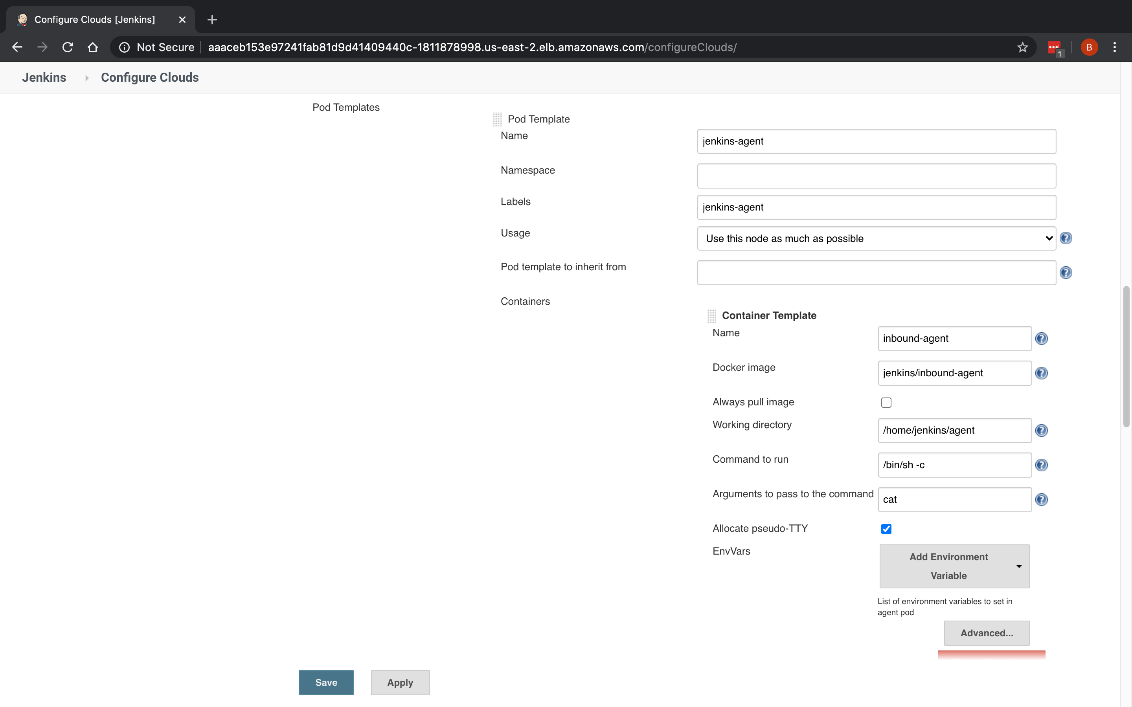Toggle the Always pull image checkbox
Viewport: 1132px width, 707px height.
886,402
